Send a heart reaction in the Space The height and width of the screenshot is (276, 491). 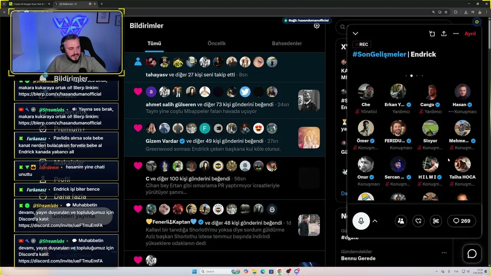point(419,221)
